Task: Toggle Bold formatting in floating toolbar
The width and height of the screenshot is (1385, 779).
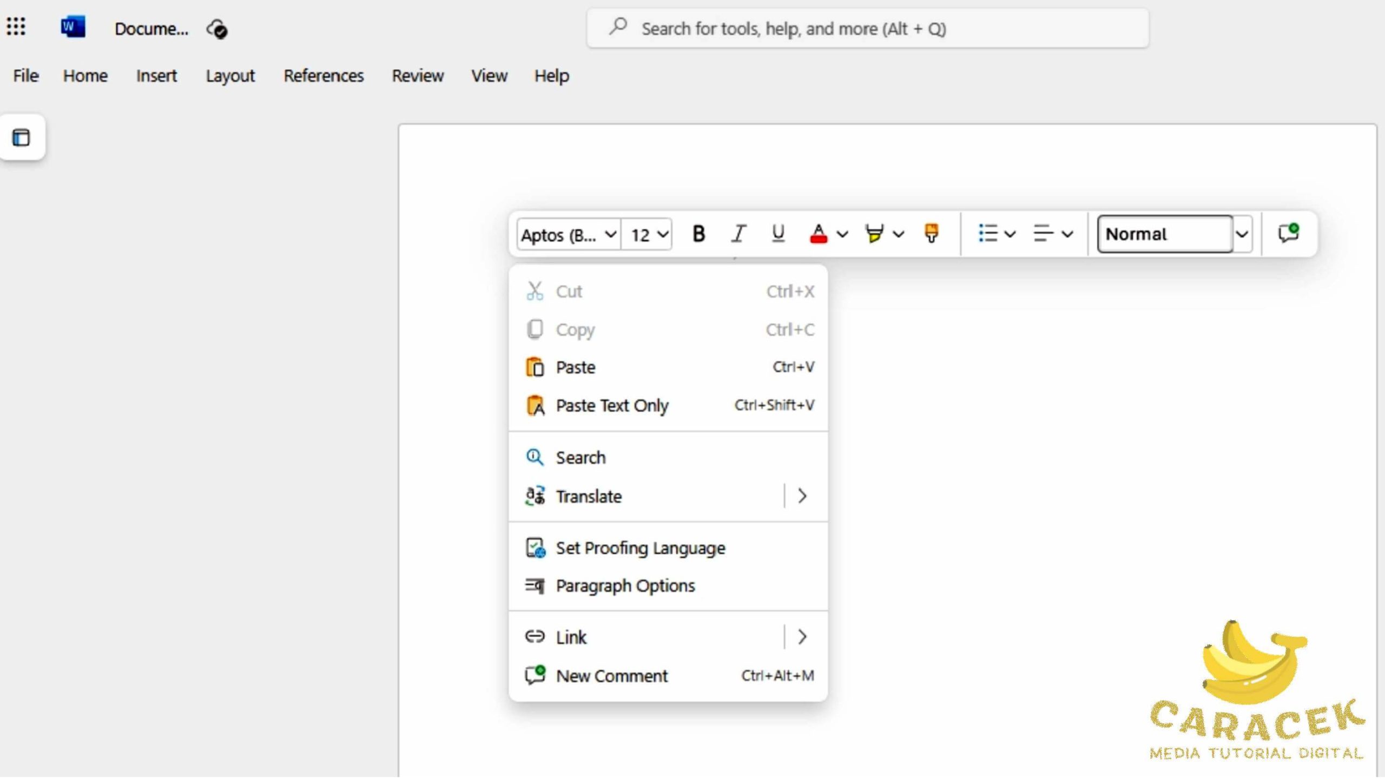Action: click(698, 234)
